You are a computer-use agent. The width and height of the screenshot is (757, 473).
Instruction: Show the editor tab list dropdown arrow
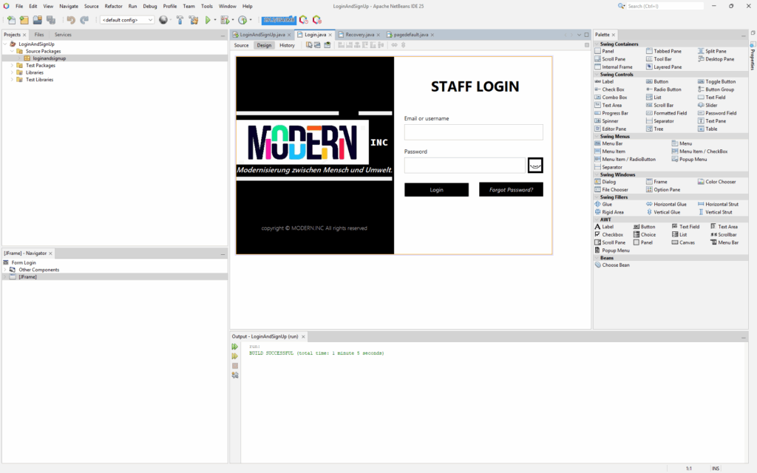tap(579, 35)
